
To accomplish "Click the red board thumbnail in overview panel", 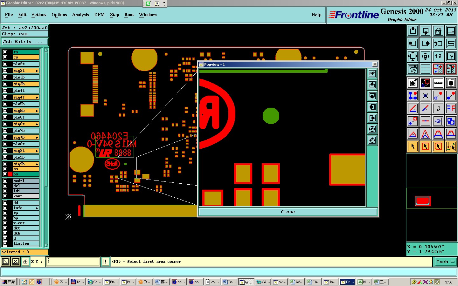I will pos(423,201).
